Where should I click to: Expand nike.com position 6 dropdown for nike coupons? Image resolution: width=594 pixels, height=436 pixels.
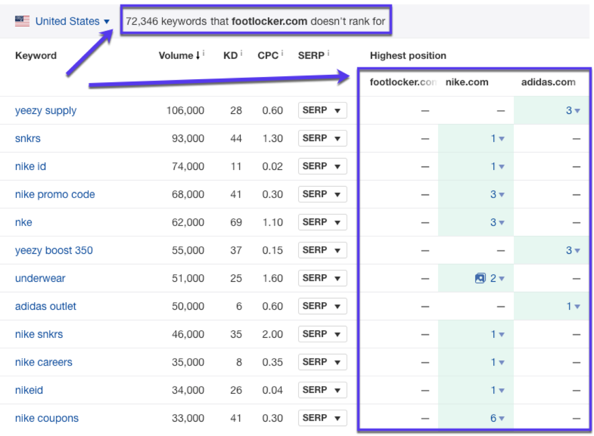click(497, 418)
